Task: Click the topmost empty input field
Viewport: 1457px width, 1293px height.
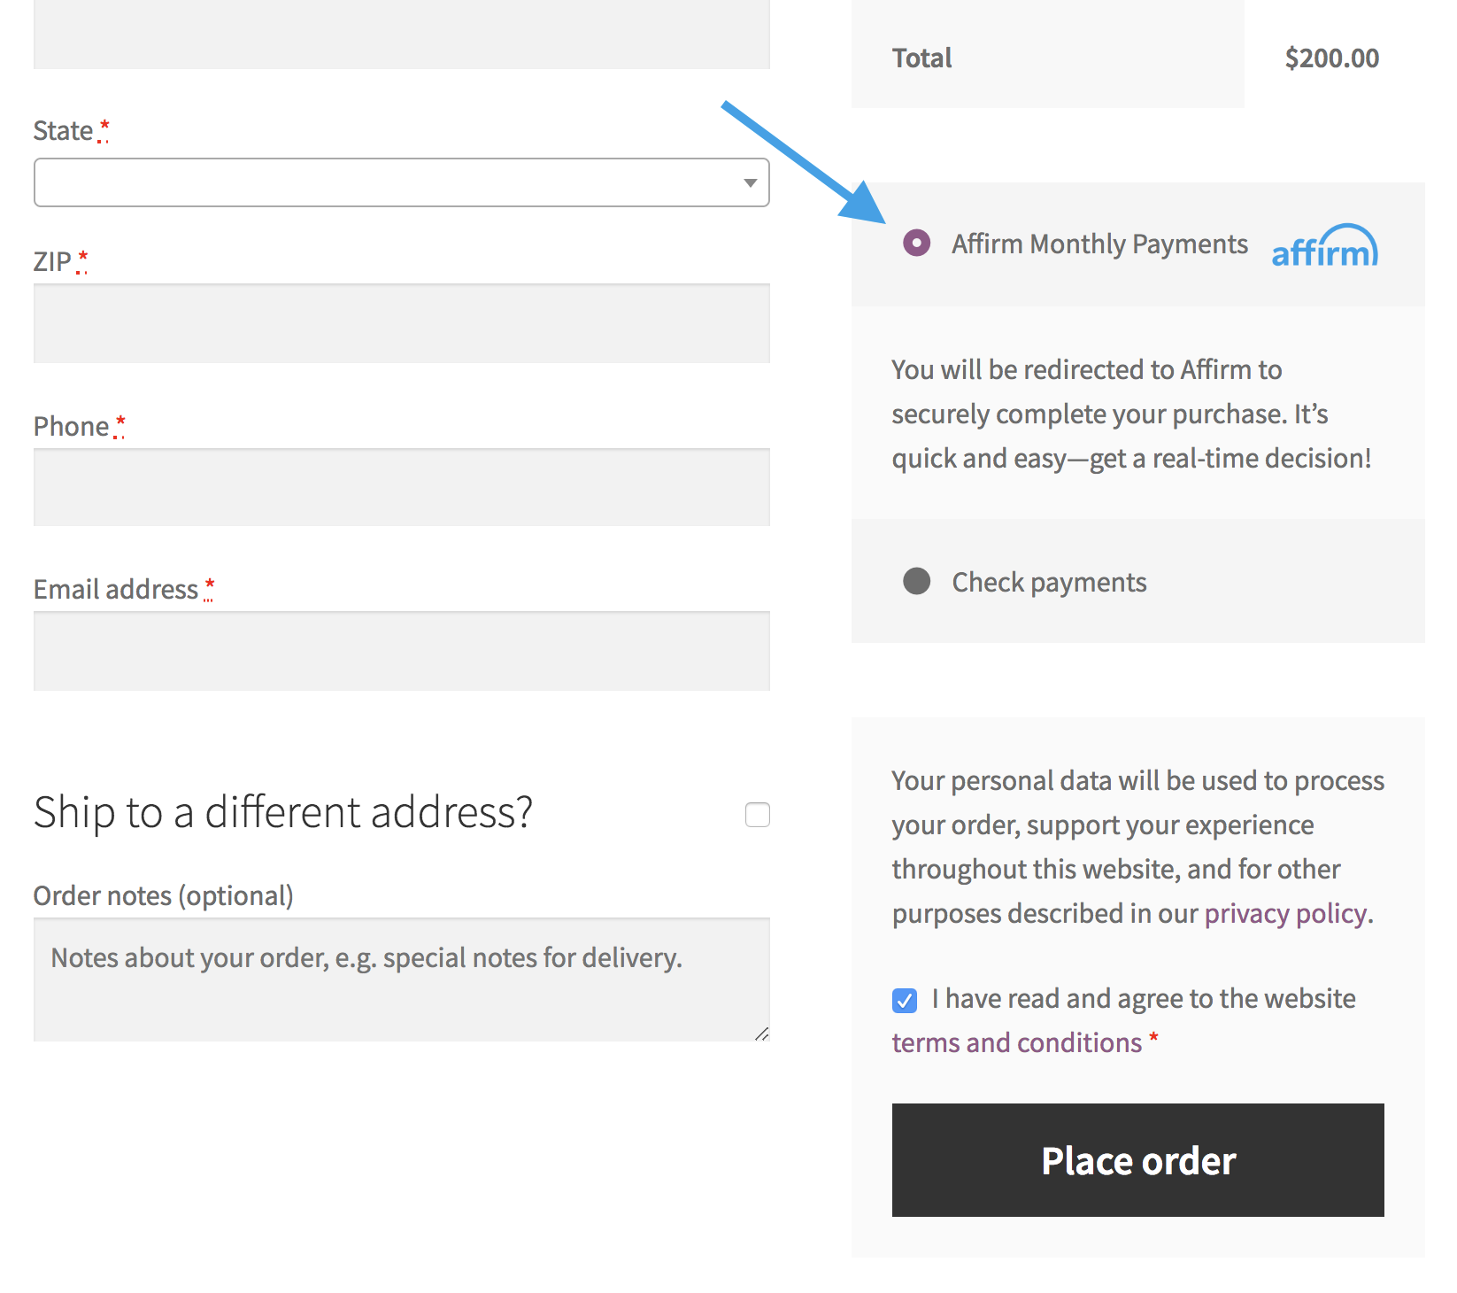Action: 402,35
